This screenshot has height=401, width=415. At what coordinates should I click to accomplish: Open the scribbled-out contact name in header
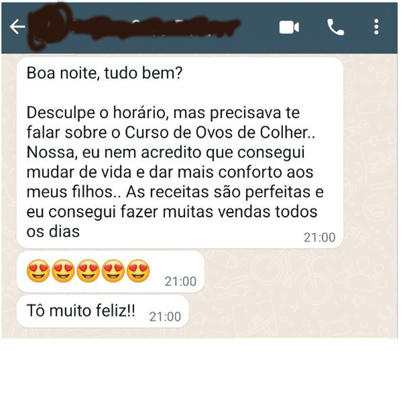pos(153,27)
